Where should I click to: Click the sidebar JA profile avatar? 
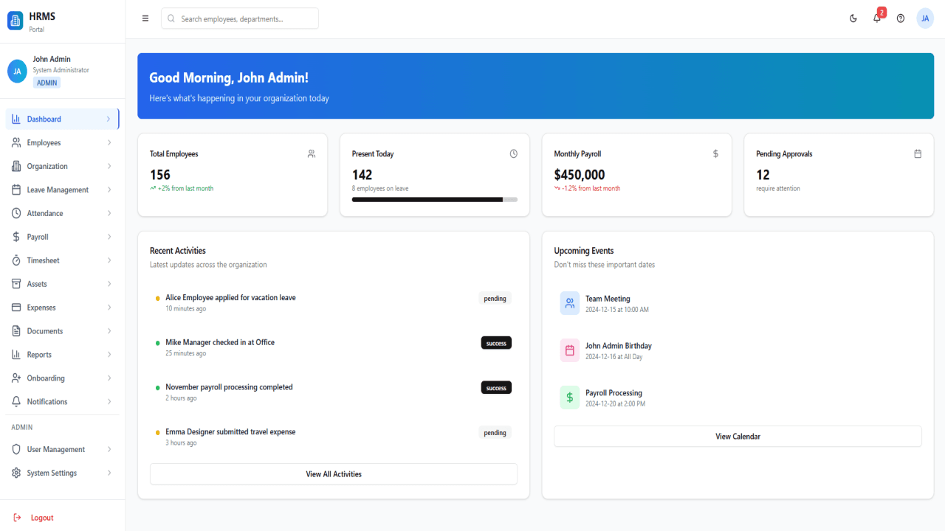pos(18,71)
